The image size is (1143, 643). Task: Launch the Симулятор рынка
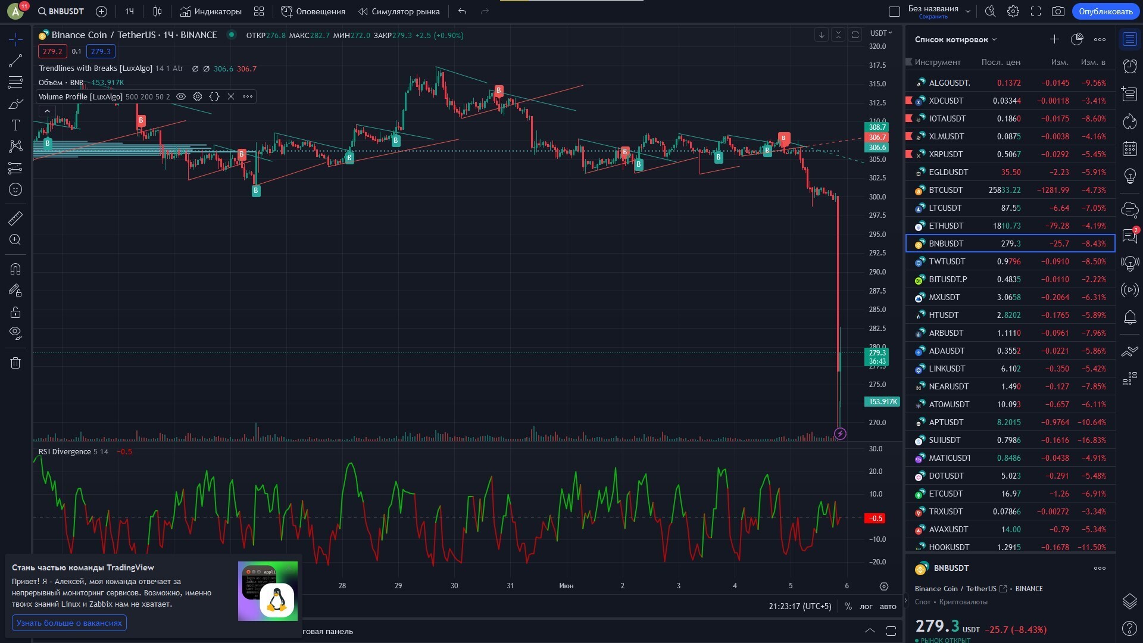(399, 11)
